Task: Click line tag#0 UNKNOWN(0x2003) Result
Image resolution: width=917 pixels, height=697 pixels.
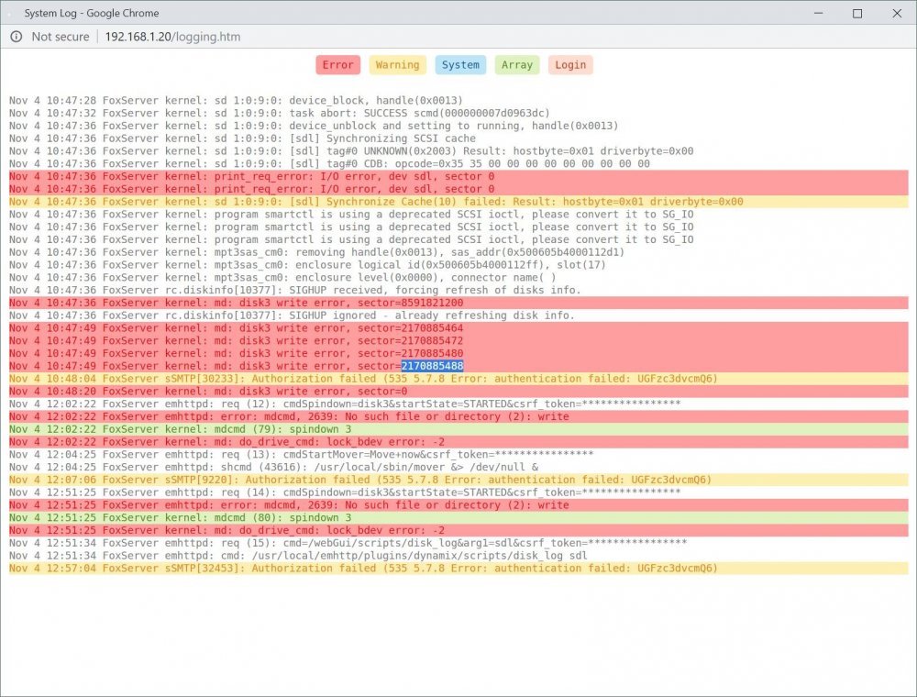Action: coord(351,150)
